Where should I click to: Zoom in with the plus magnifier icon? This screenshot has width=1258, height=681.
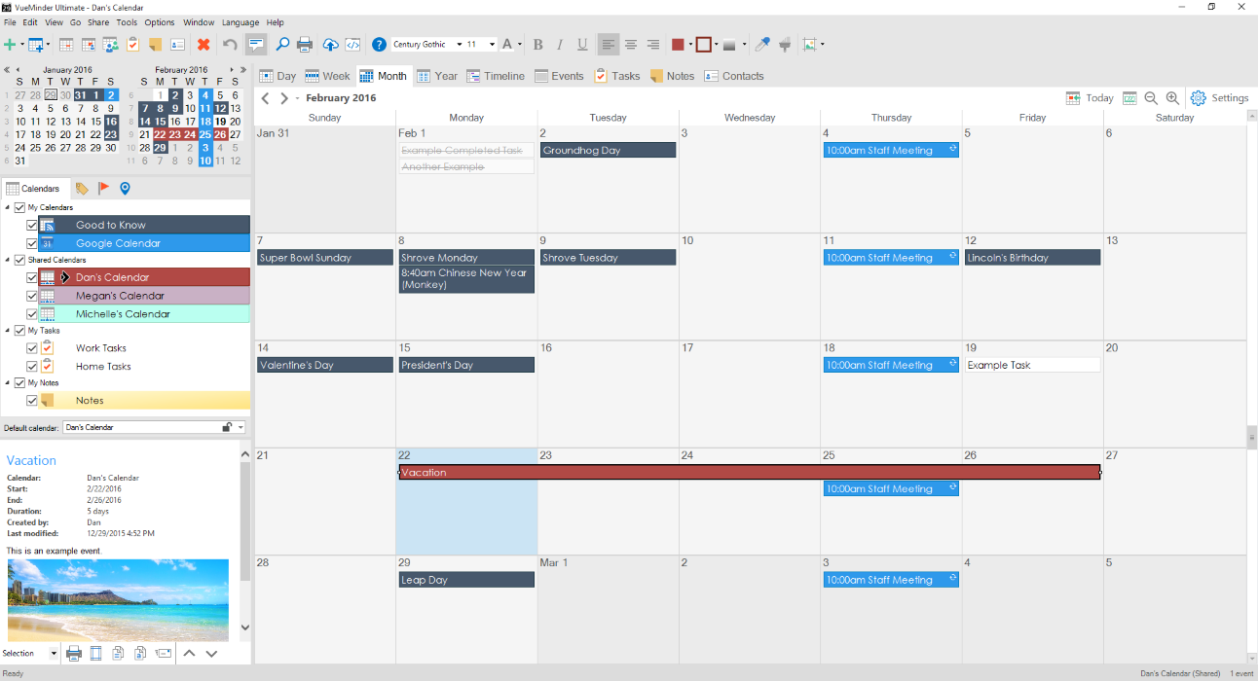click(1172, 98)
